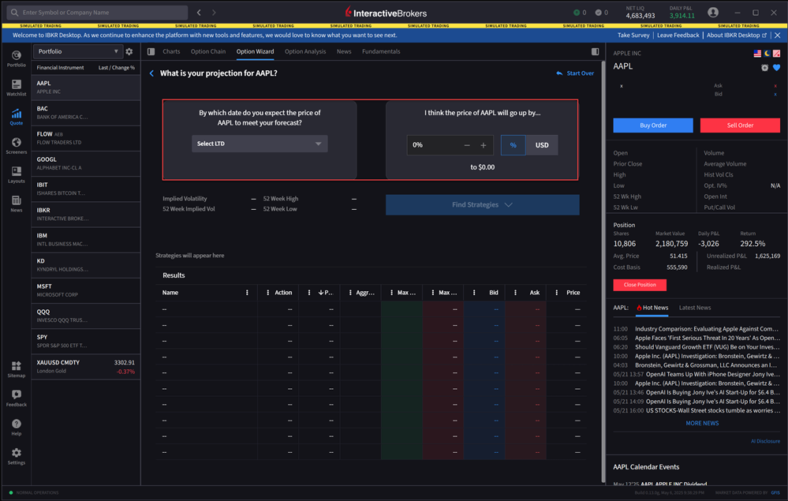Viewport: 788px width, 501px height.
Task: Open the Select LTD date dropdown
Action: [x=260, y=144]
